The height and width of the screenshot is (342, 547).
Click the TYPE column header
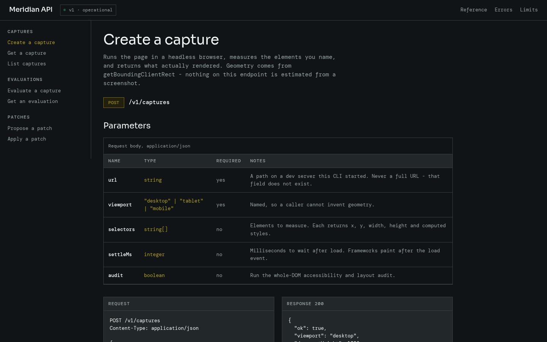tap(150, 161)
